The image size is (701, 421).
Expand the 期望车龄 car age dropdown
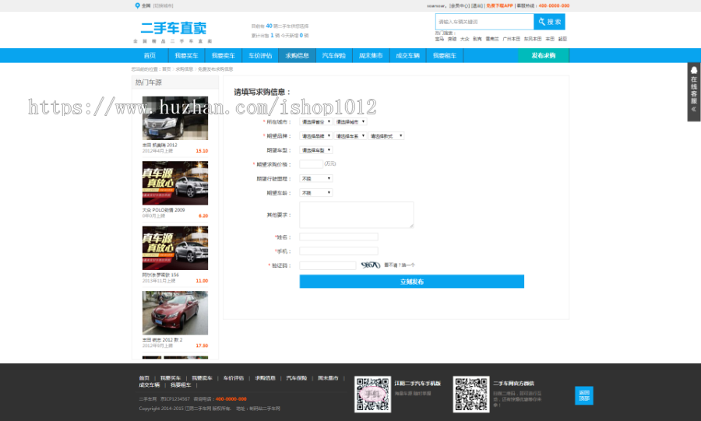316,192
